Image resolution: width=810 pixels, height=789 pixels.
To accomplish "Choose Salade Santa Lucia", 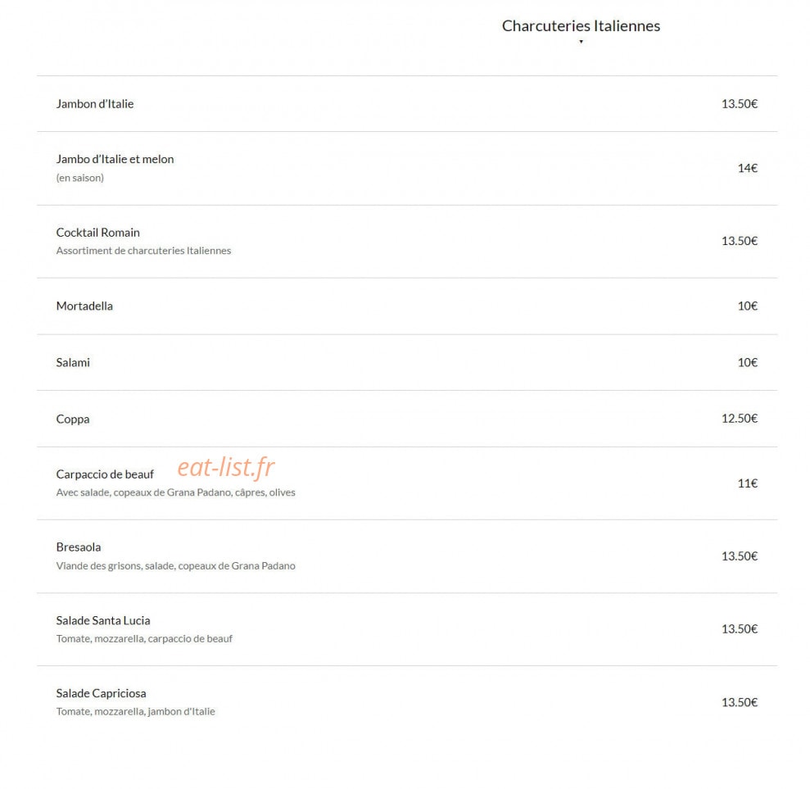I will pos(103,620).
